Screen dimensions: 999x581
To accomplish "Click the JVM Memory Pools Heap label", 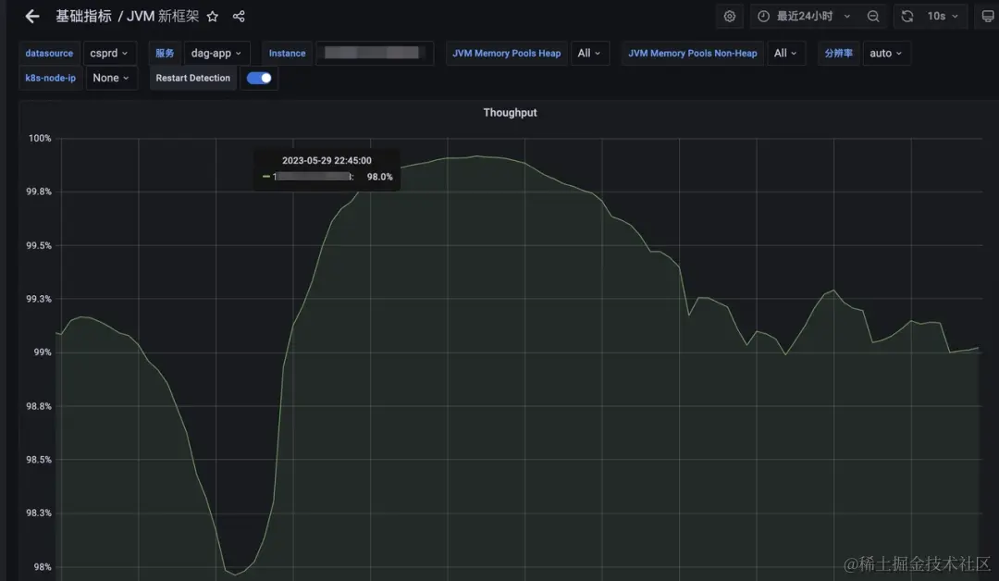I will (x=507, y=53).
